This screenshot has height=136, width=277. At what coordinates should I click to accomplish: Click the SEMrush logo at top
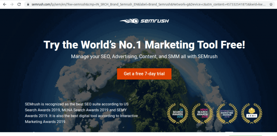tap(144, 21)
